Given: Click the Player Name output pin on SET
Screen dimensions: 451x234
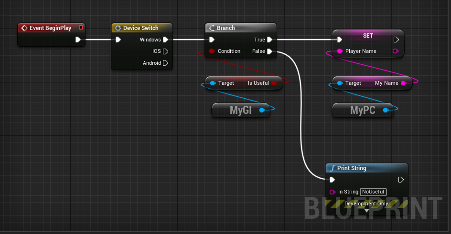Looking at the screenshot, I should tap(396, 51).
